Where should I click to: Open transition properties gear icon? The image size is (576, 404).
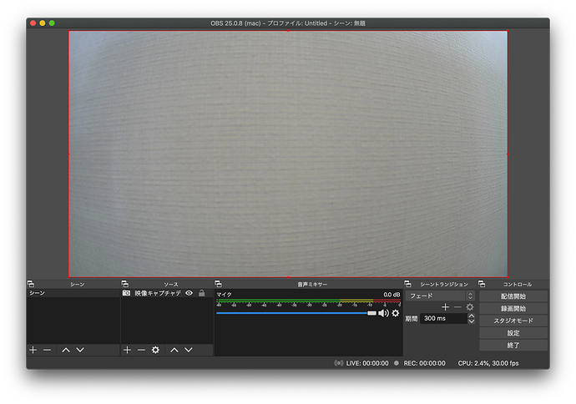470,307
